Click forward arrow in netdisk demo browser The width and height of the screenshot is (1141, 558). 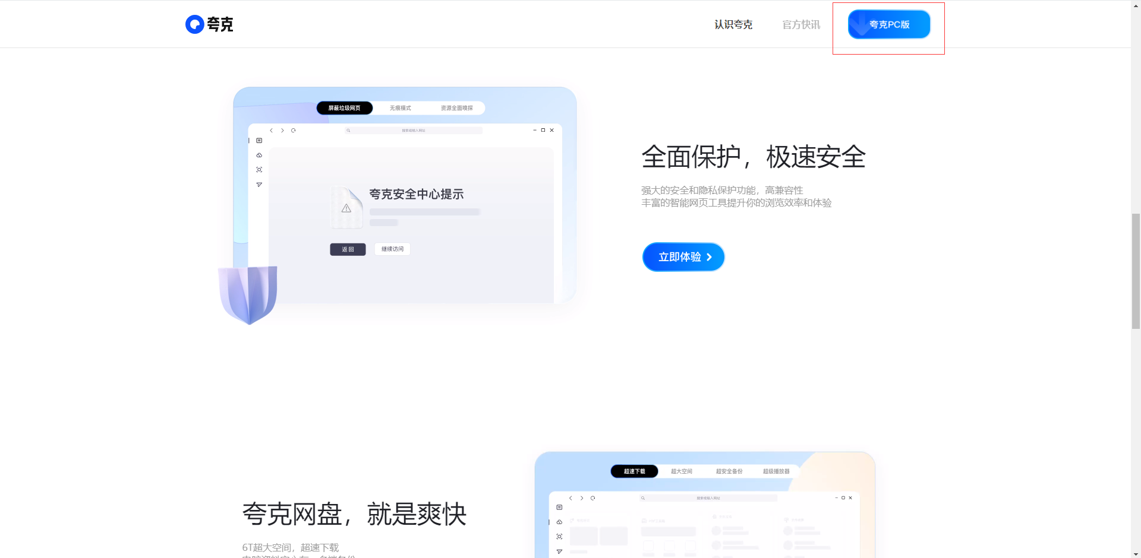(x=582, y=498)
